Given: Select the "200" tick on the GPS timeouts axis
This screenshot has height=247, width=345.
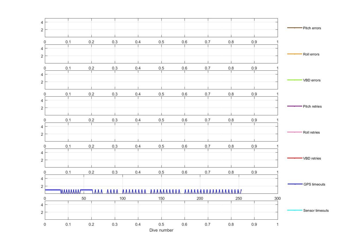Looking at the screenshot, I should [200, 198].
